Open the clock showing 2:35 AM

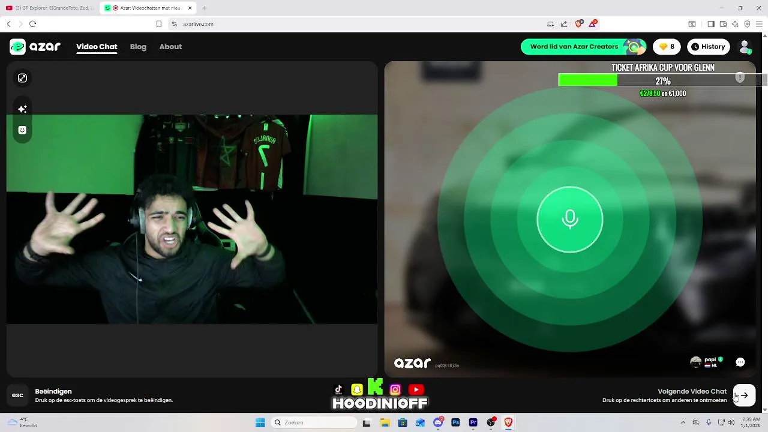[x=749, y=422]
